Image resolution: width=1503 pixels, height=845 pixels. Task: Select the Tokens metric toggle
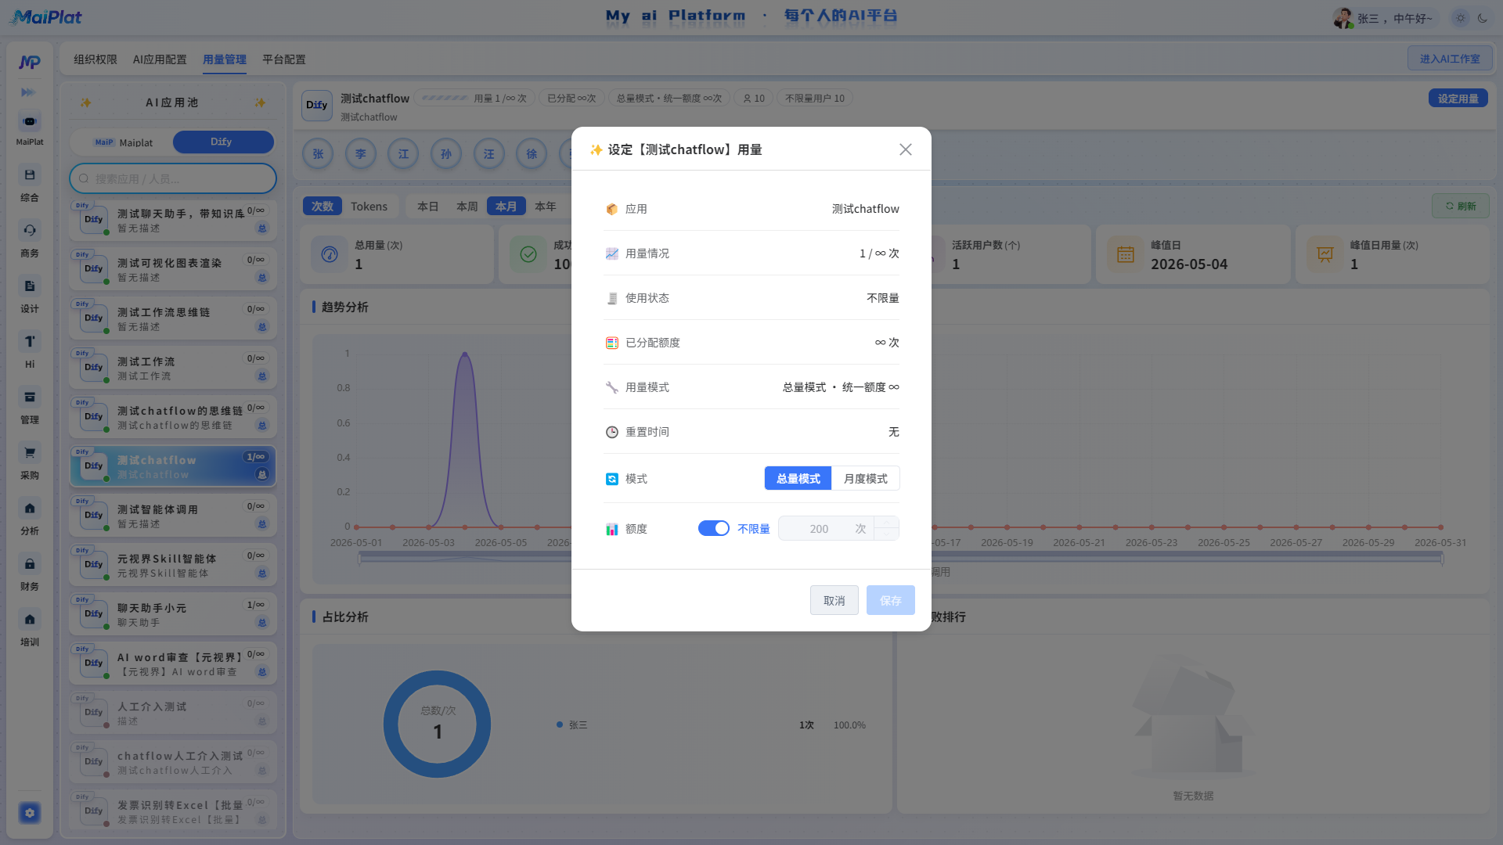(x=369, y=207)
